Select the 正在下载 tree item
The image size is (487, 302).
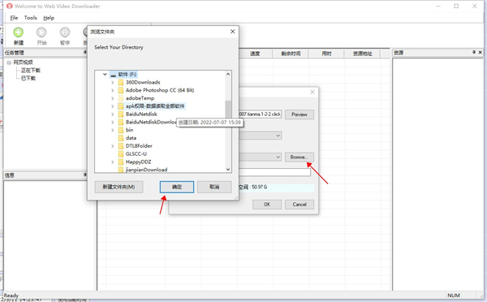pos(31,70)
